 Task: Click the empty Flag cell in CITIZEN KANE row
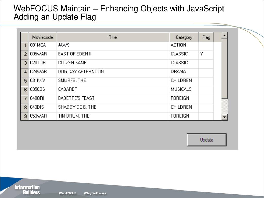(206, 64)
